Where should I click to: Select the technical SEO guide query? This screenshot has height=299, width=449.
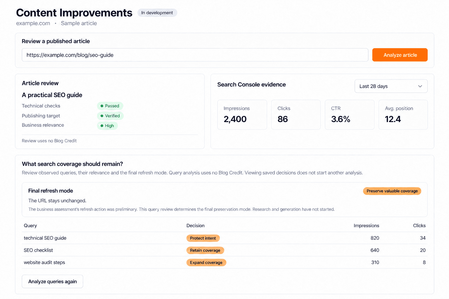pyautogui.click(x=45, y=238)
